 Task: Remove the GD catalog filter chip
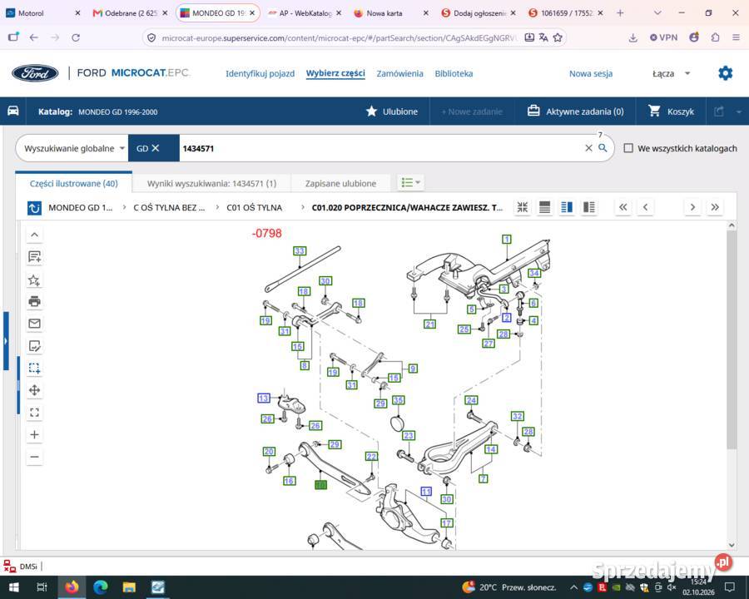[x=156, y=148]
